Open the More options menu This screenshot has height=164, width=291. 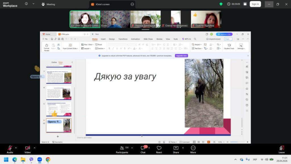pyautogui.click(x=193, y=149)
